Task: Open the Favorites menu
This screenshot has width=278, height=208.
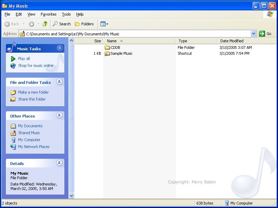Action: pyautogui.click(x=48, y=14)
